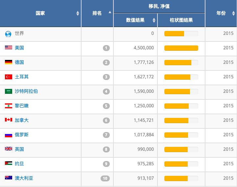Viewport: 237px width, 187px height.
Task: Sort table by 国家 column arrows
Action: coord(78,13)
